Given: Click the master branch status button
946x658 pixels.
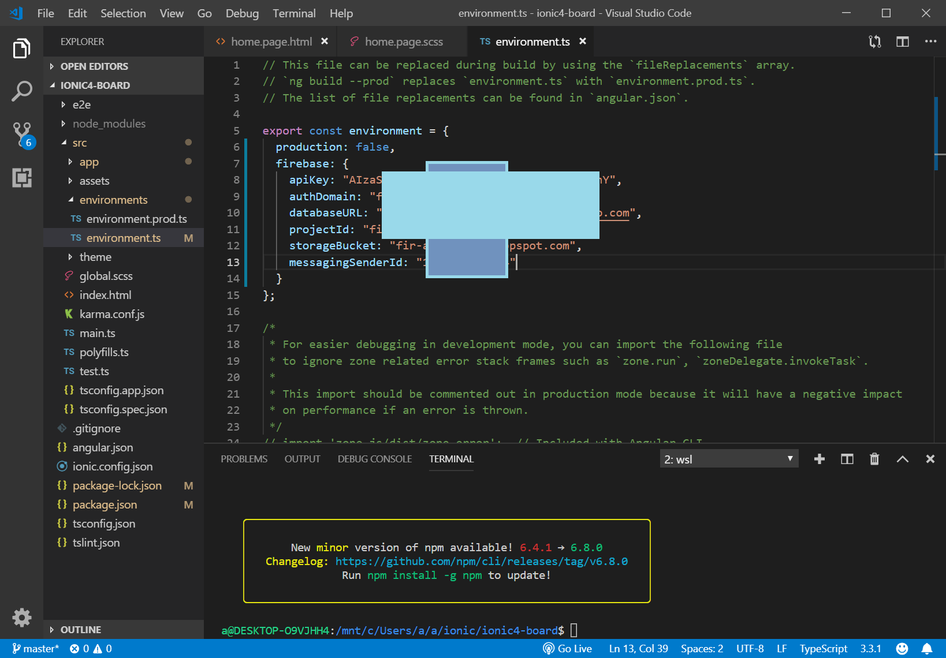Looking at the screenshot, I should point(36,649).
